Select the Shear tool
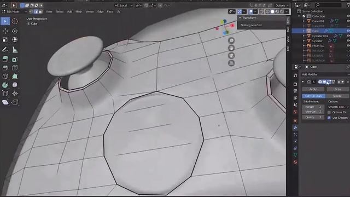Screen dimensions: 350x197 pos(5,102)
